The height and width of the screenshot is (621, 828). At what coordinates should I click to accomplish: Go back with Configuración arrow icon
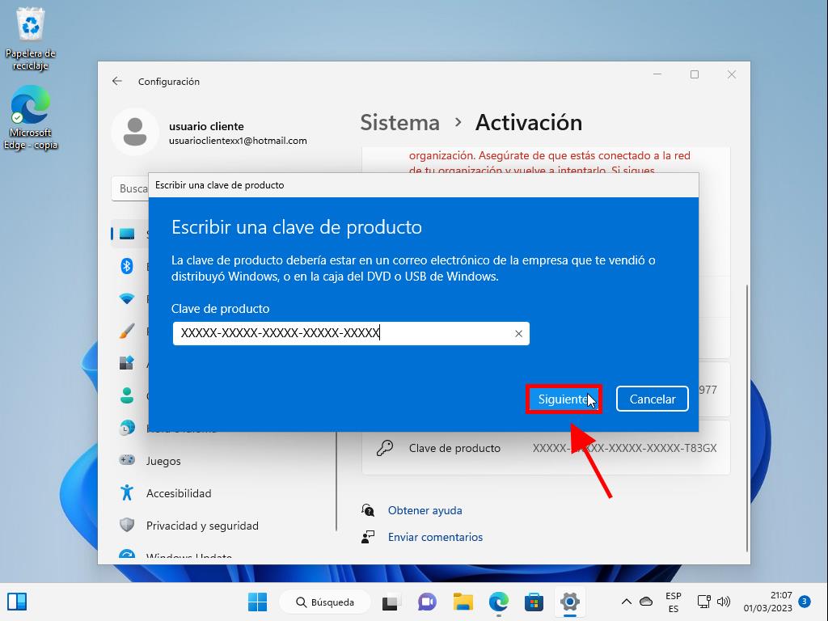(117, 82)
